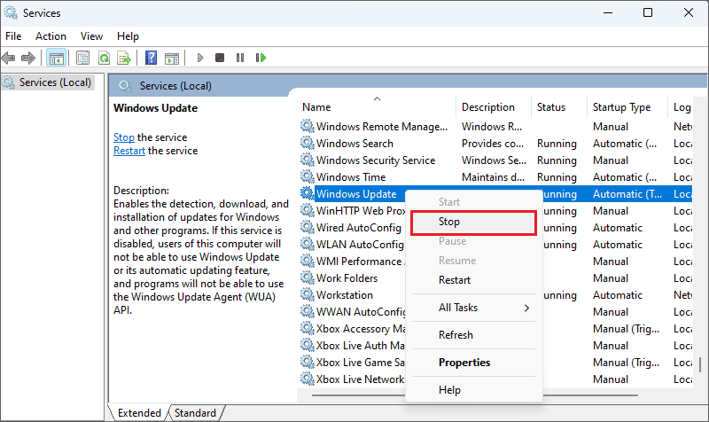Select the Xbox Live Auth Ma... service
This screenshot has height=422, width=709.
tap(361, 346)
